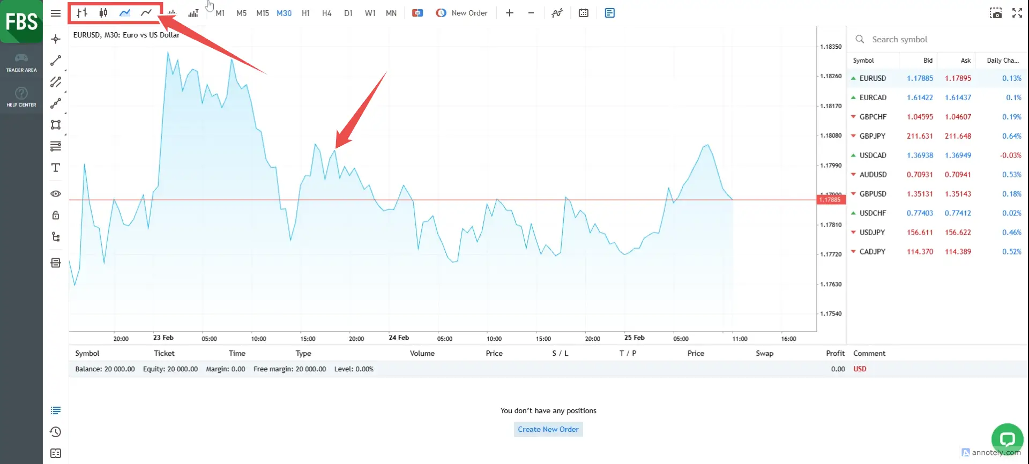Pick the trend line drawing tool
Image resolution: width=1029 pixels, height=464 pixels.
click(56, 61)
